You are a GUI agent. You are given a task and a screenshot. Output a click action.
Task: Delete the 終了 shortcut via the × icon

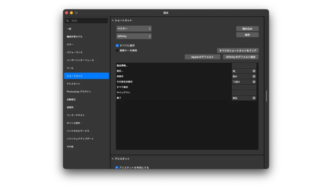[254, 98]
